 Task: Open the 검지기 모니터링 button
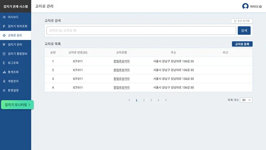point(17,105)
